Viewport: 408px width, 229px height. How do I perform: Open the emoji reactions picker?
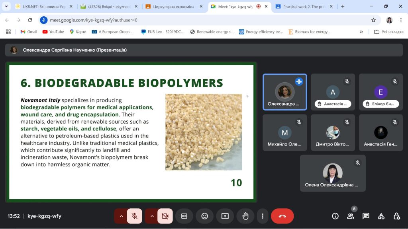coord(204,216)
